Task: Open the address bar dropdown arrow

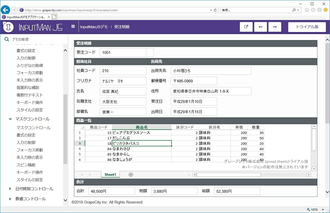Action: coord(211,10)
